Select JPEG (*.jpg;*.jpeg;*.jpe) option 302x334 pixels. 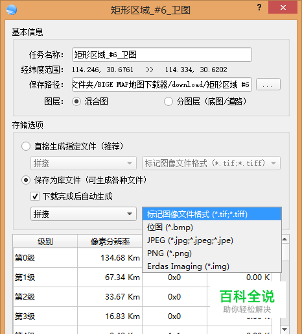point(212,240)
